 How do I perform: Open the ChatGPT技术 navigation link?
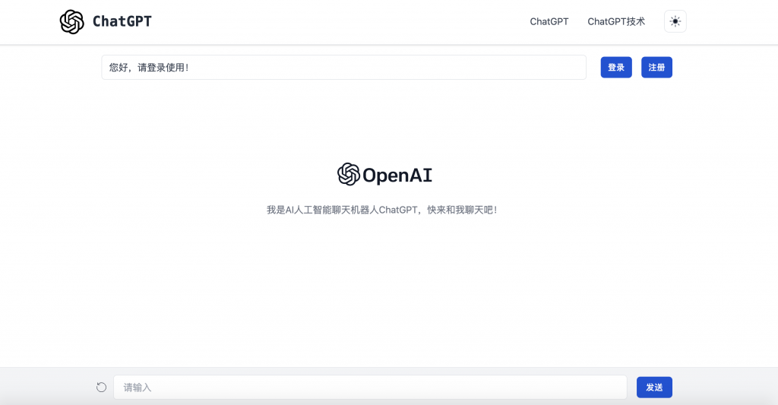pyautogui.click(x=616, y=21)
